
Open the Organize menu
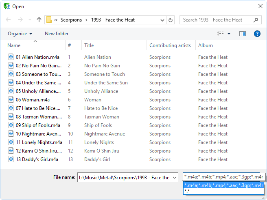[x=20, y=34]
